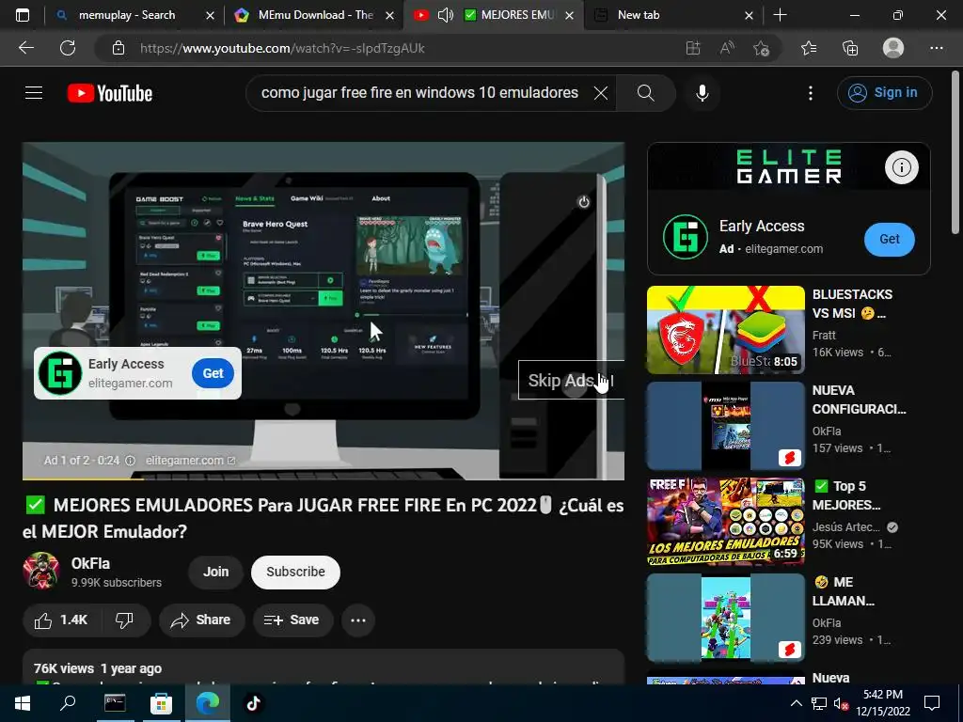Get Early Access from sidebar ad
The image size is (963, 722).
pyautogui.click(x=890, y=240)
